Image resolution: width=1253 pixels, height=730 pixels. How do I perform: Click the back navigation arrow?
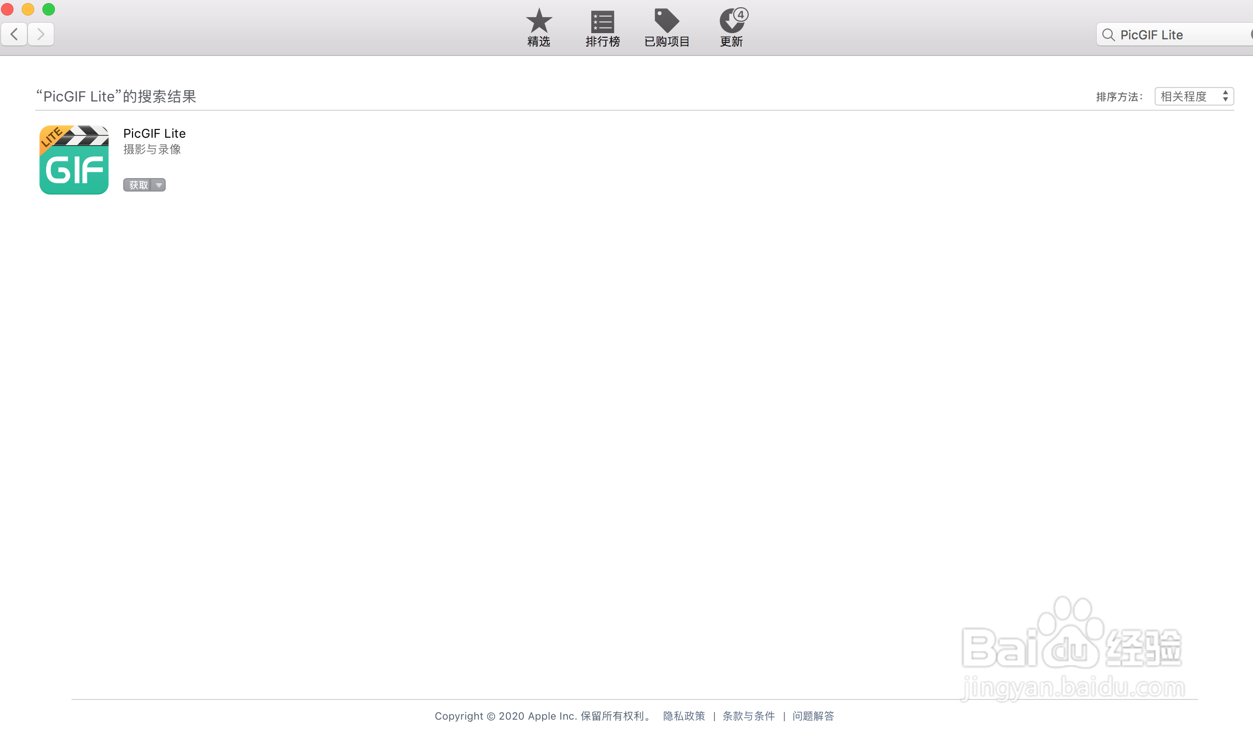click(x=14, y=34)
